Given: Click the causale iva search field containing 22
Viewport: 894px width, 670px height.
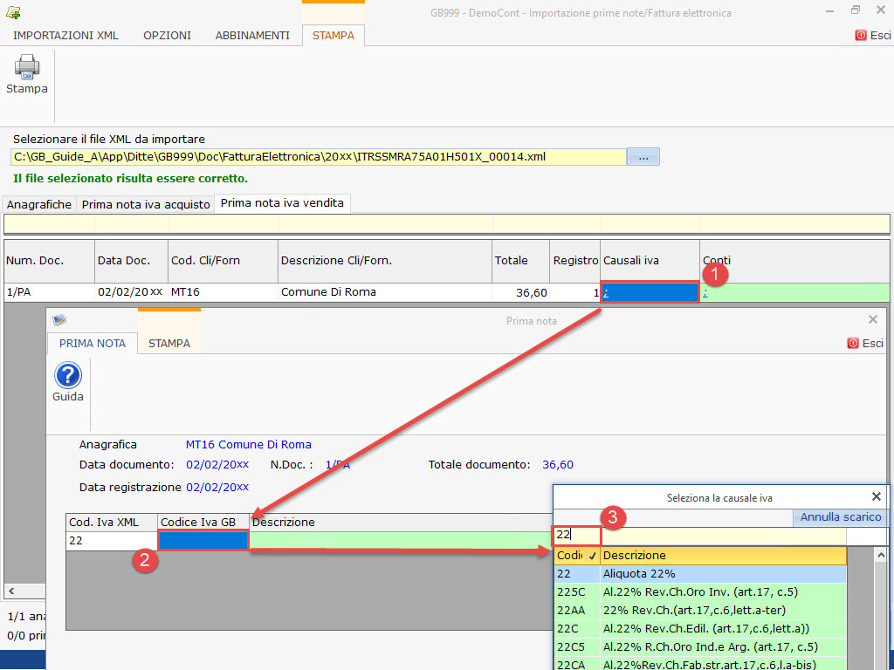Looking at the screenshot, I should coord(576,535).
